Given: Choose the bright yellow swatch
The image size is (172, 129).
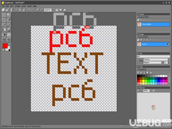Looking at the screenshot, I should coord(143,81).
